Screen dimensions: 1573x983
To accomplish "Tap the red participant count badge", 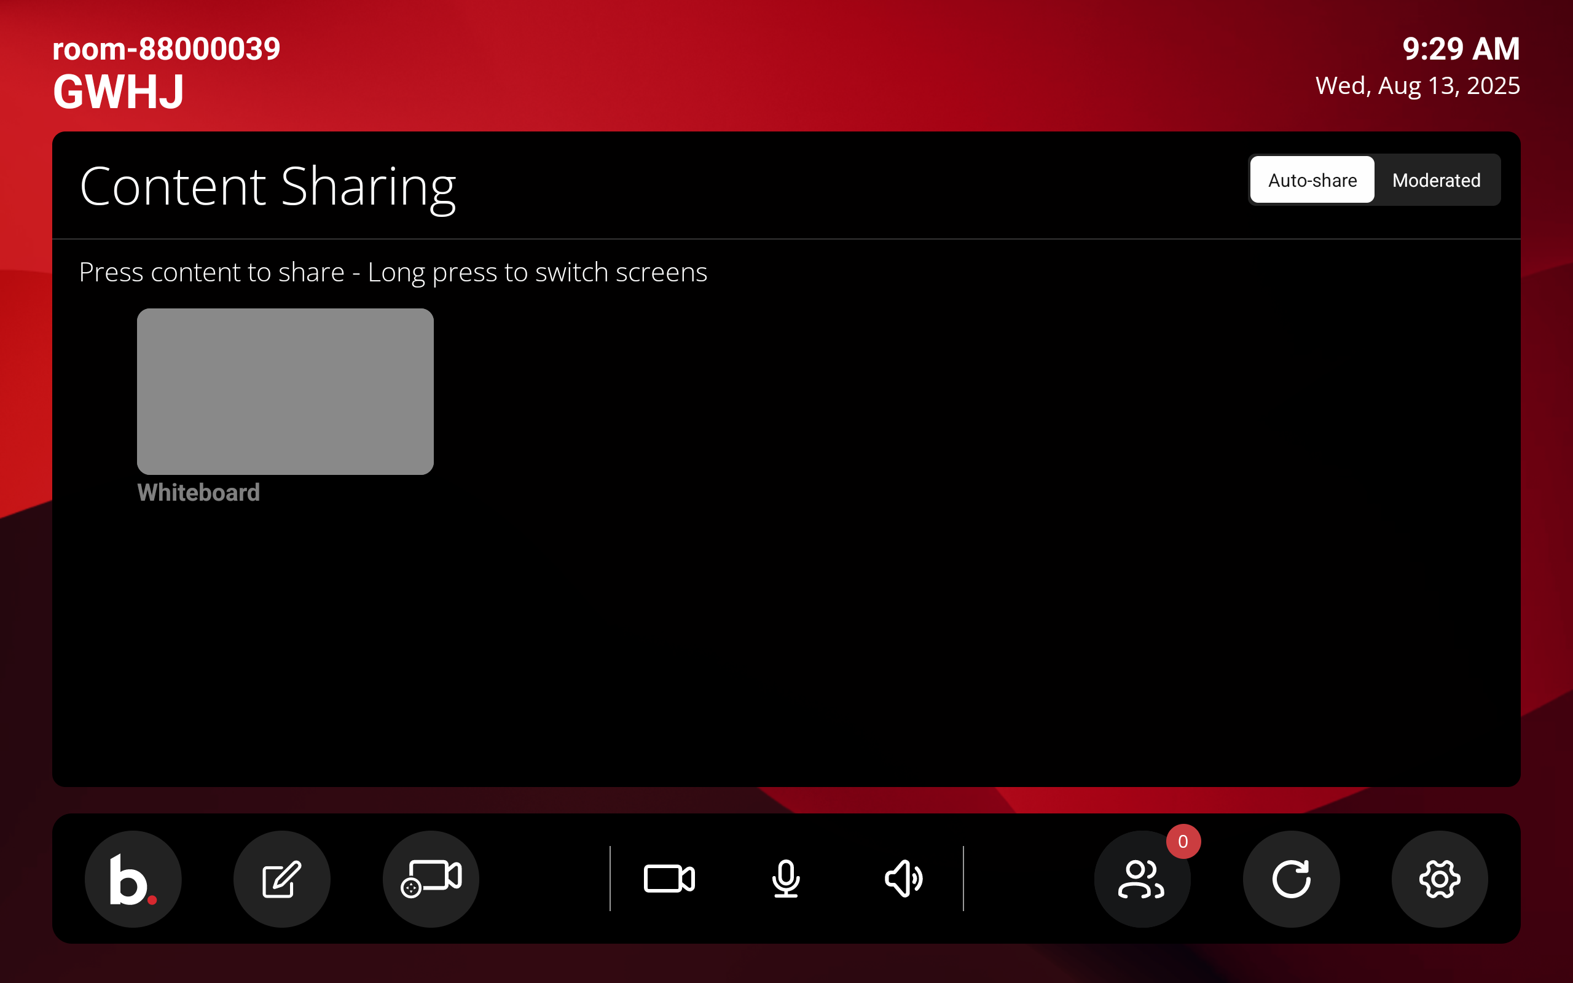I will pyautogui.click(x=1182, y=842).
